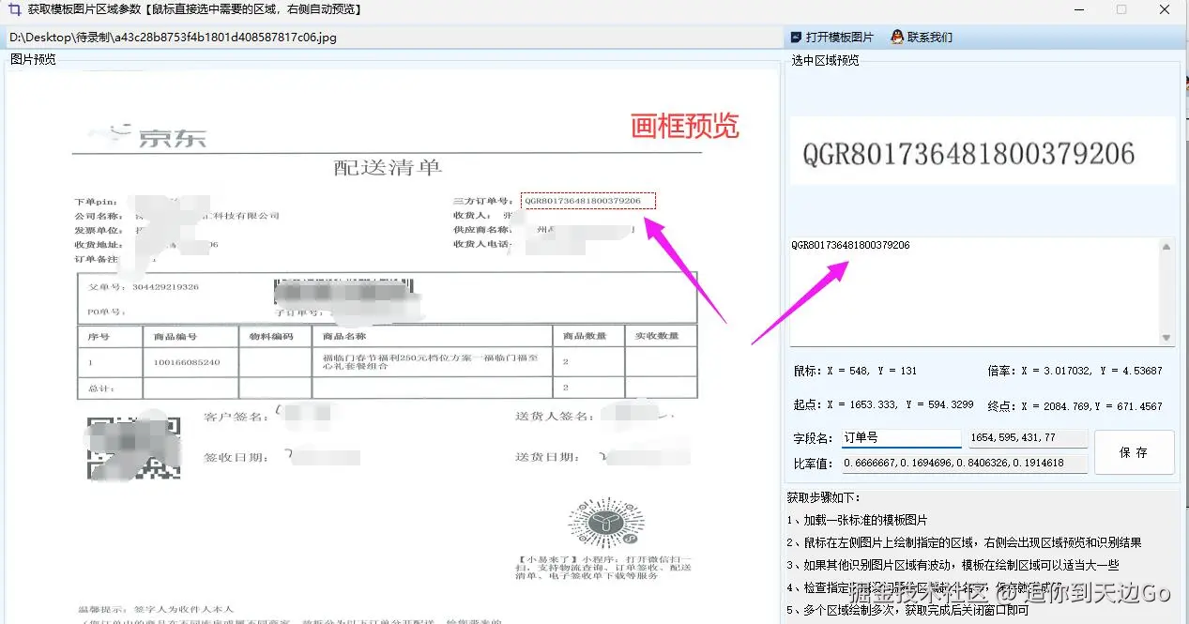This screenshot has width=1189, height=624.
Task: Click the result box scroll up arrow
Action: [x=1166, y=247]
